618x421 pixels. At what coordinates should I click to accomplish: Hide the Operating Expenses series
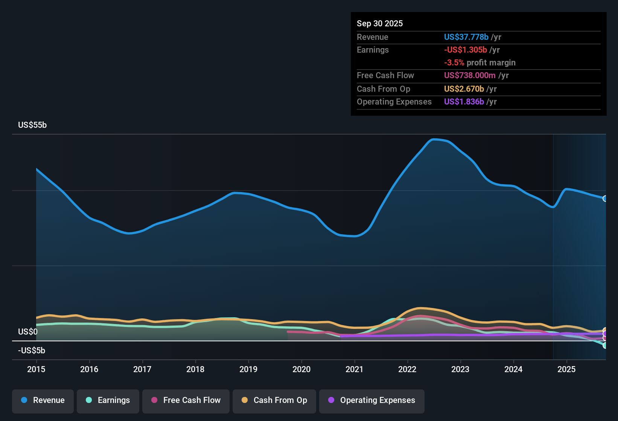[371, 400]
